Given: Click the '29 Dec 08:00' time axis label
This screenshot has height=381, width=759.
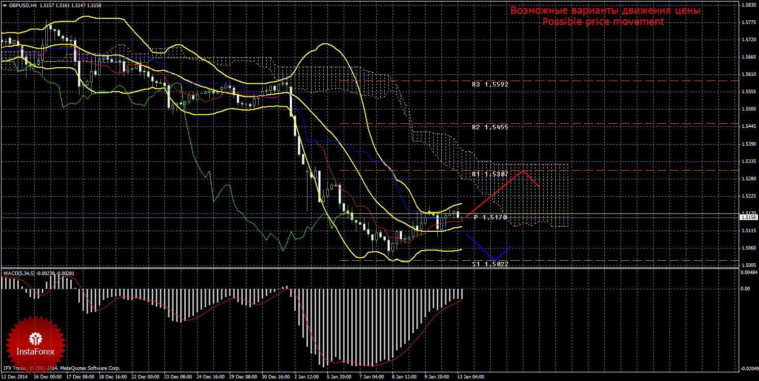Looking at the screenshot, I should (x=243, y=377).
